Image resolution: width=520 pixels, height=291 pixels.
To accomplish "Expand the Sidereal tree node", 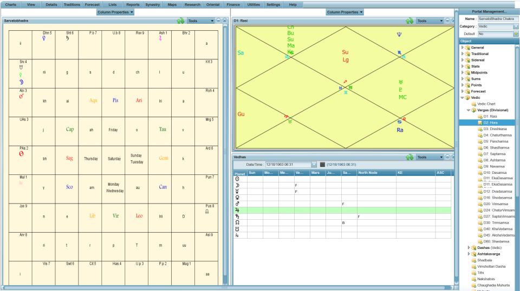I will point(462,60).
